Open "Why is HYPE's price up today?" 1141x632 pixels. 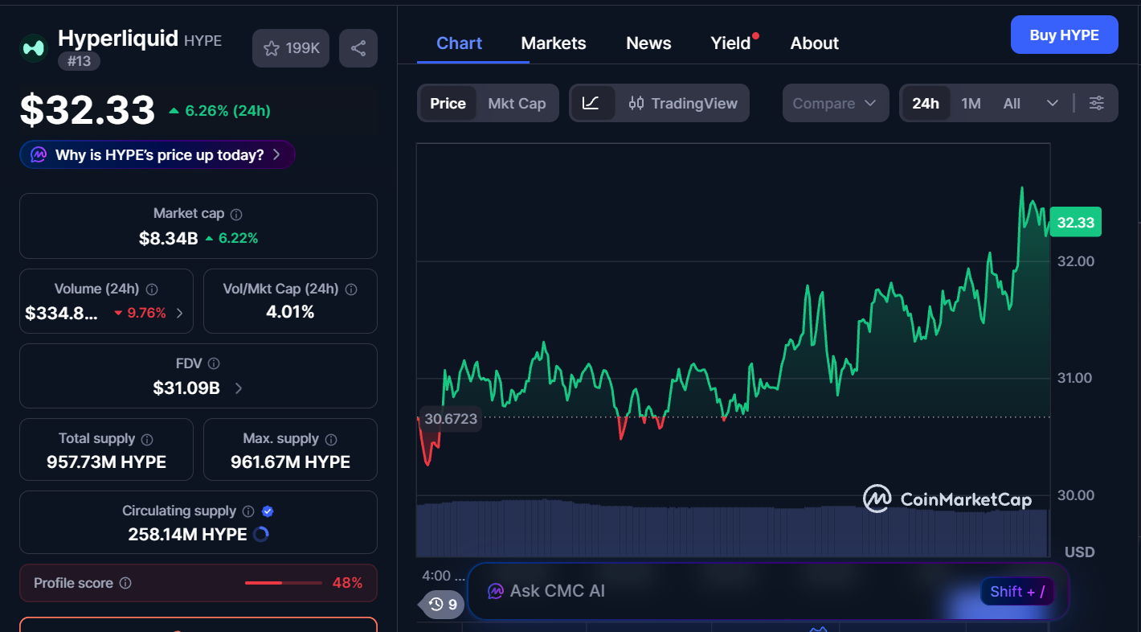(x=157, y=154)
